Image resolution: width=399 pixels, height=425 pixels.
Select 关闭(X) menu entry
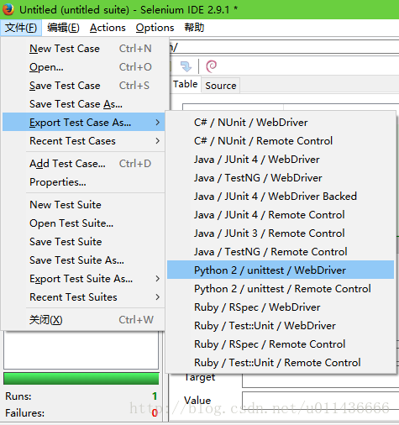coord(83,320)
